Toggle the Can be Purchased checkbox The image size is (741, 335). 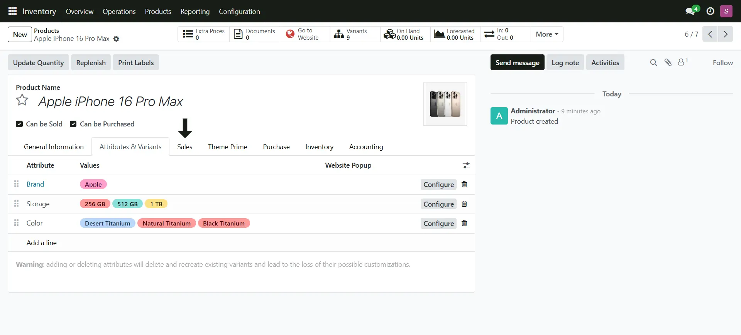[73, 124]
